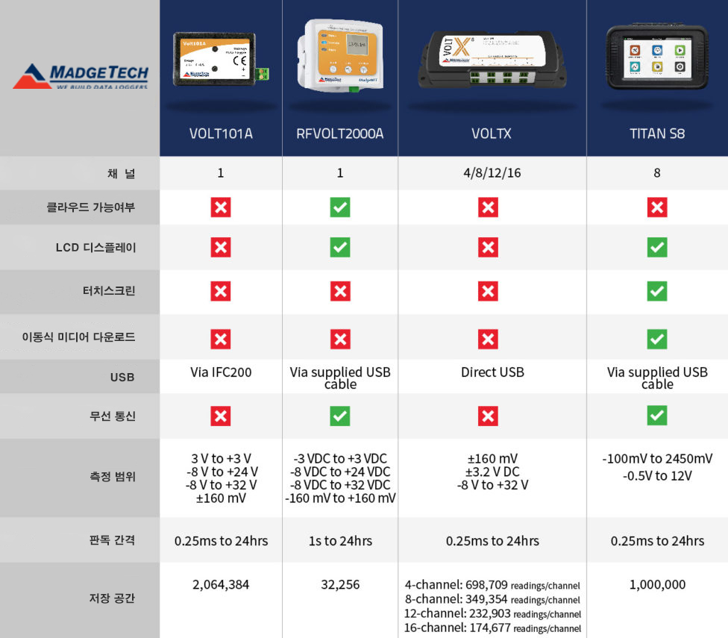Click TITAN S8's green check for 이동식 미디어 다운로드
The width and height of the screenshot is (728, 638).
coord(657,339)
